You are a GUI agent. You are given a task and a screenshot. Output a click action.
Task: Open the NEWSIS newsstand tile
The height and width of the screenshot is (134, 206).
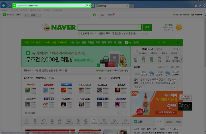coord(49,88)
